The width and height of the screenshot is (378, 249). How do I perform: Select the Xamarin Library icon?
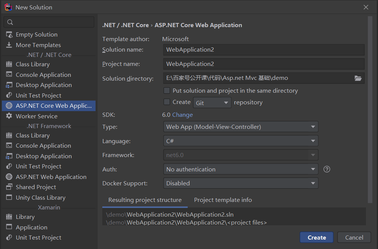[9, 217]
